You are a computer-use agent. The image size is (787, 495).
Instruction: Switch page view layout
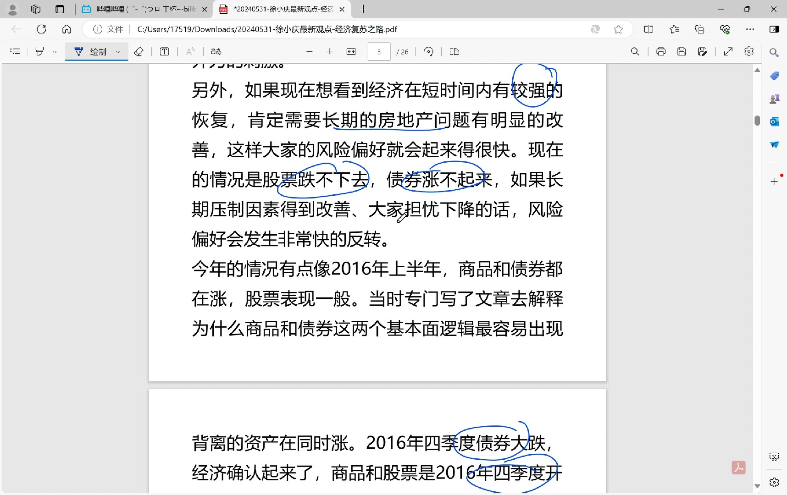pos(454,51)
